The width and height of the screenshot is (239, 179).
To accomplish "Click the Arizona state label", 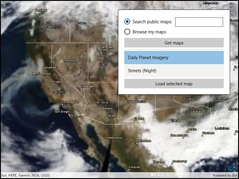I will coord(102,103).
